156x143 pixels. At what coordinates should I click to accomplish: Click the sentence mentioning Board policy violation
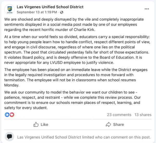pos(78,57)
